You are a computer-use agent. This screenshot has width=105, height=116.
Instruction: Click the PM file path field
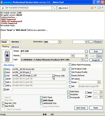tap(90, 86)
